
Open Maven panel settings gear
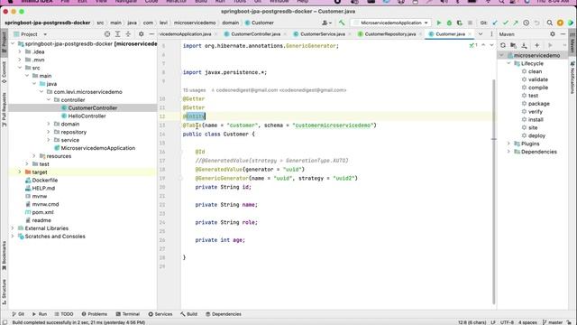coord(553,34)
